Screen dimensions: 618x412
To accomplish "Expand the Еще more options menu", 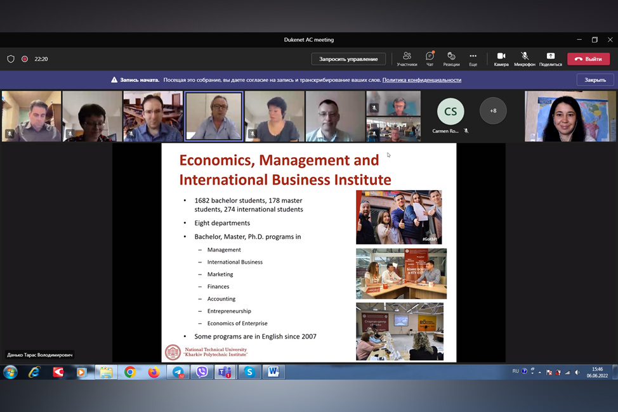I will click(473, 59).
